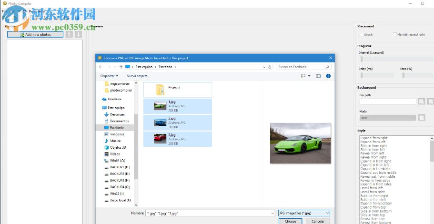Click the forward arrow in the file dialog
434x224 pixels.
(109, 67)
